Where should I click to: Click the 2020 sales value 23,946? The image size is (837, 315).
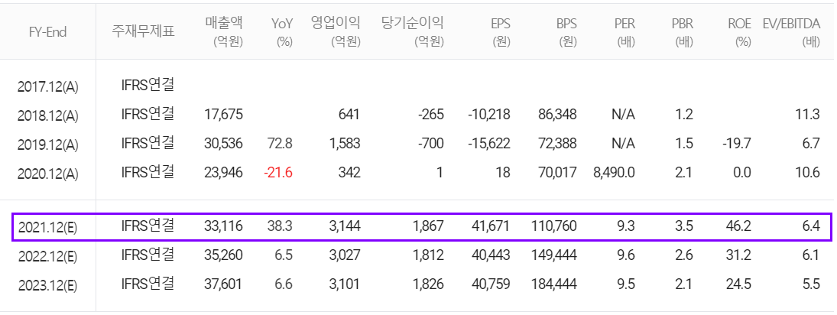pos(224,172)
